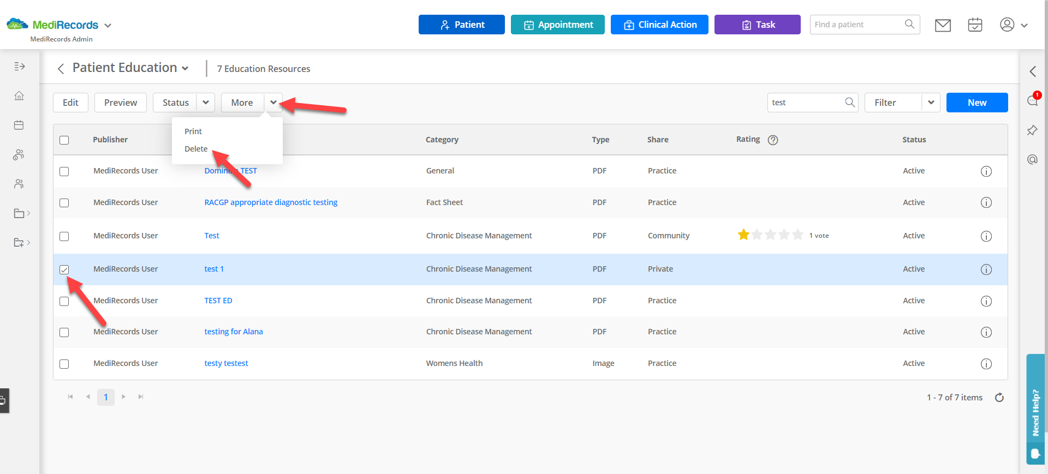Click the refresh icon beside items count
The width and height of the screenshot is (1048, 474).
999,398
